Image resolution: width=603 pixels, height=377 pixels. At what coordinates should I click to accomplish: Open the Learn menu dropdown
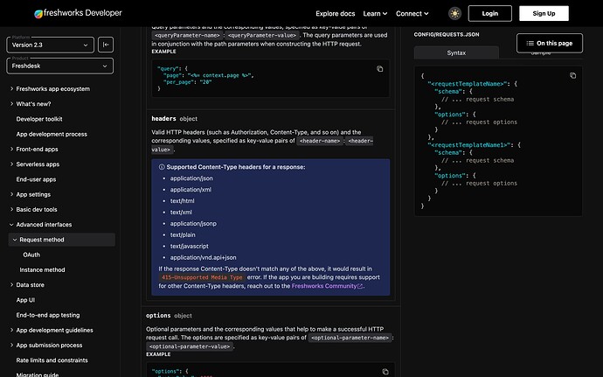(x=375, y=14)
